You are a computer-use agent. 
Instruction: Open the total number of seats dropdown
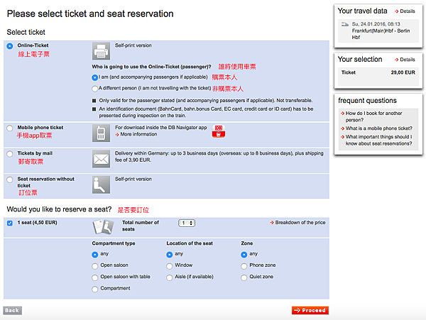click(x=187, y=223)
